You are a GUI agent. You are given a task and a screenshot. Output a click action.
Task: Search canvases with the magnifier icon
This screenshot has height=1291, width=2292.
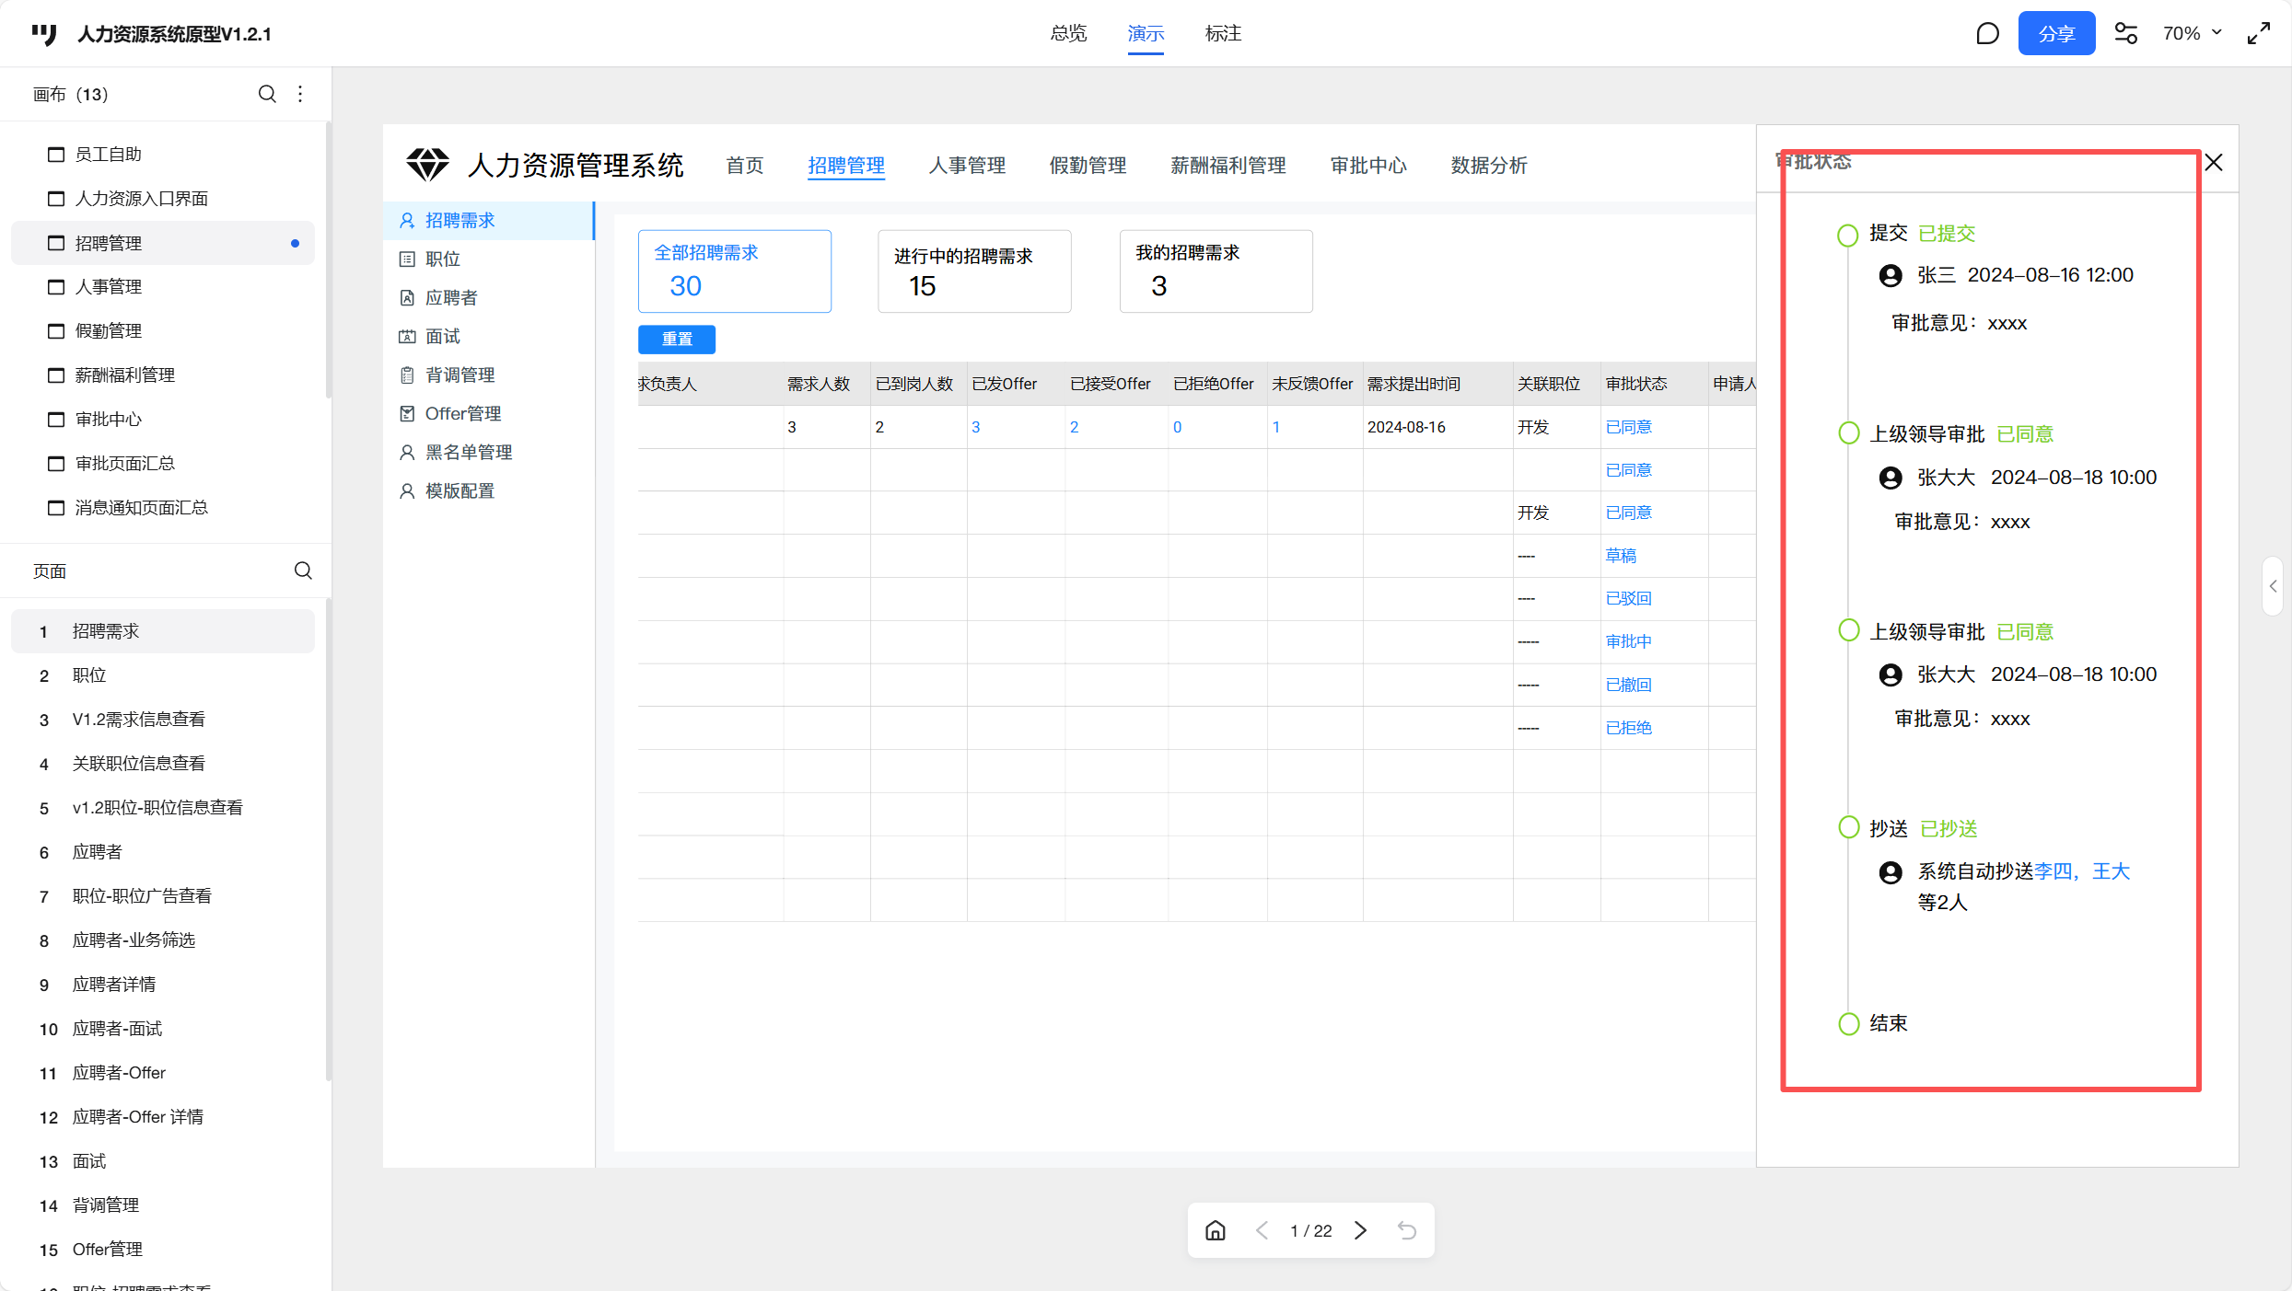[267, 94]
